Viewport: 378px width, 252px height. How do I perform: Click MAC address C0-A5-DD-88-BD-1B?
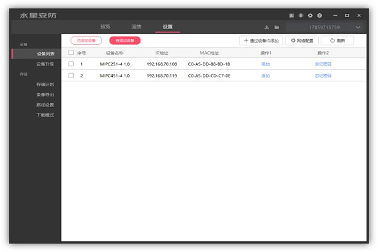[209, 64]
